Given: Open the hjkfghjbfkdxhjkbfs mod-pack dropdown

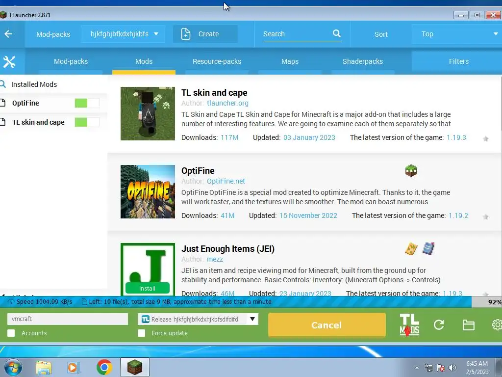Looking at the screenshot, I should click(123, 34).
